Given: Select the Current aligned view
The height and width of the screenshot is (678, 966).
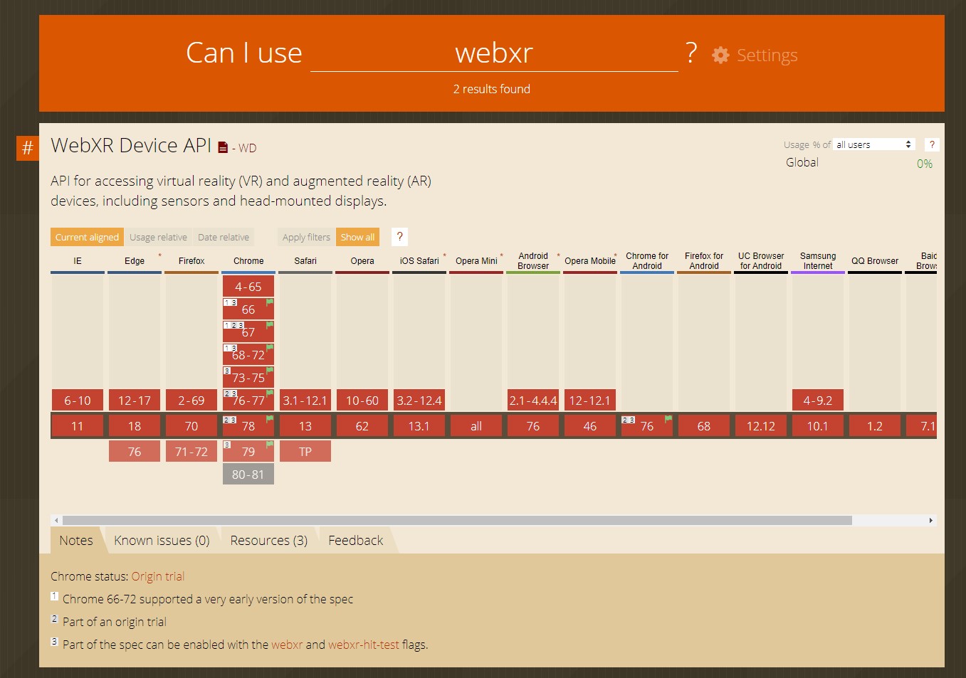Looking at the screenshot, I should point(86,237).
